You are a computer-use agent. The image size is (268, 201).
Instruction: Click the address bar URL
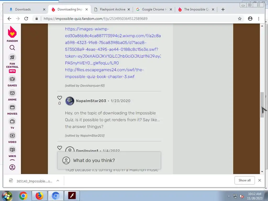[x=96, y=19]
